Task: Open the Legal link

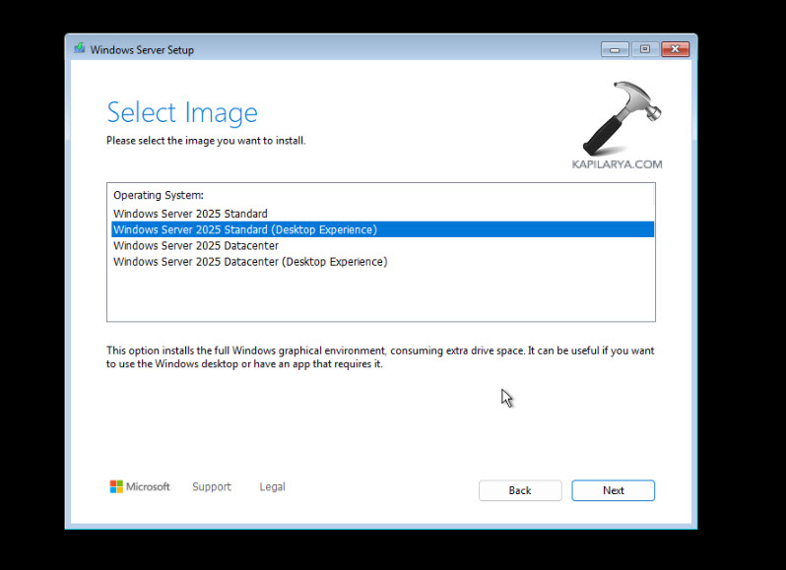Action: coord(272,487)
